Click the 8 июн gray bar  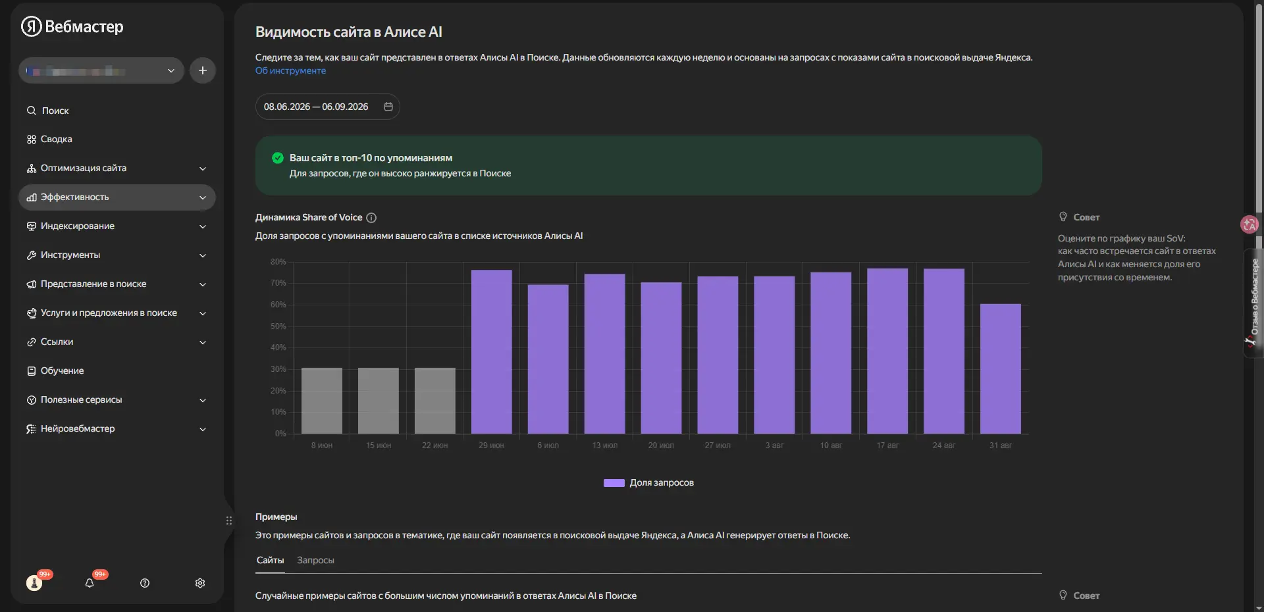(322, 401)
